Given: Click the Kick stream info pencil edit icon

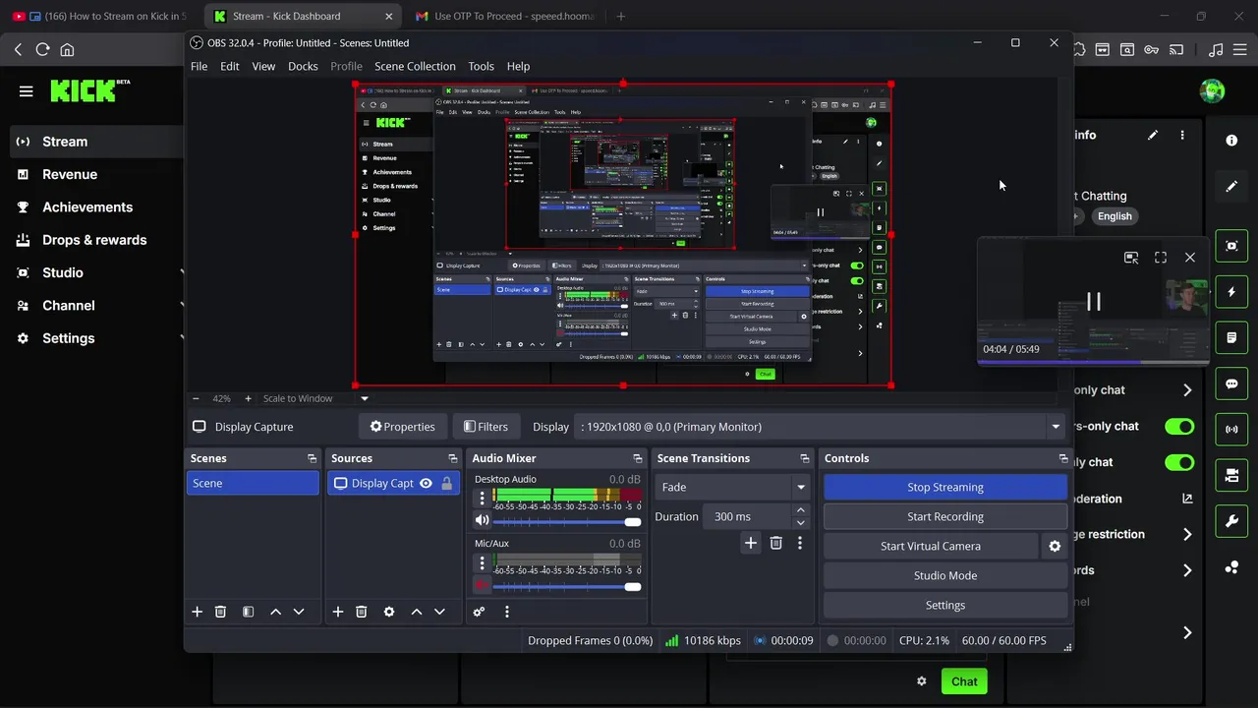Looking at the screenshot, I should coord(1153,135).
